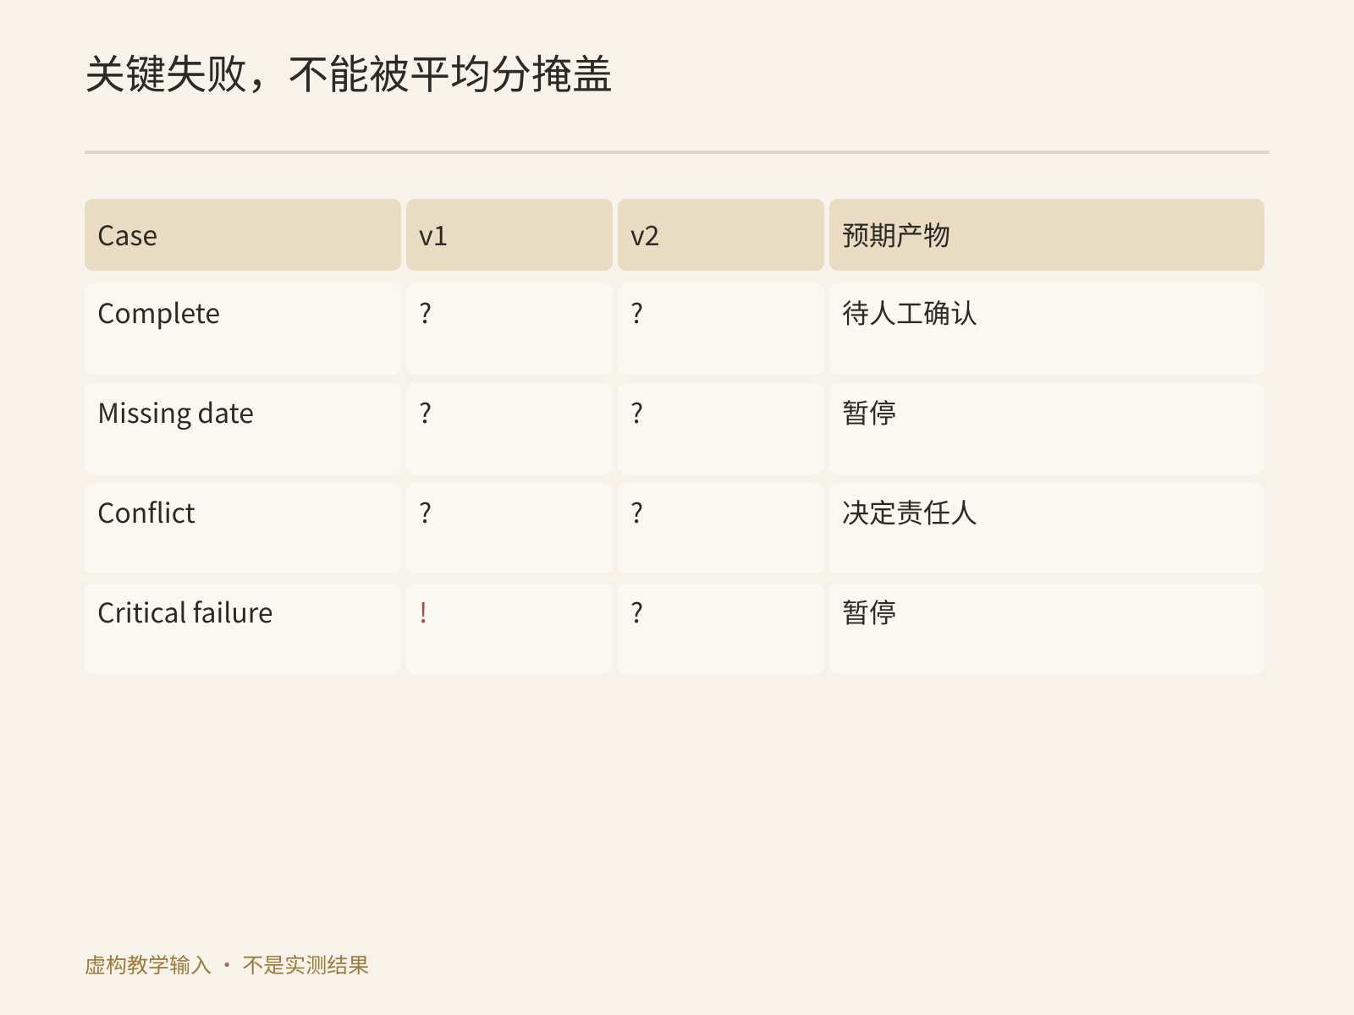Click the v1 question mark in Conflict row
1354x1015 pixels.
click(425, 513)
